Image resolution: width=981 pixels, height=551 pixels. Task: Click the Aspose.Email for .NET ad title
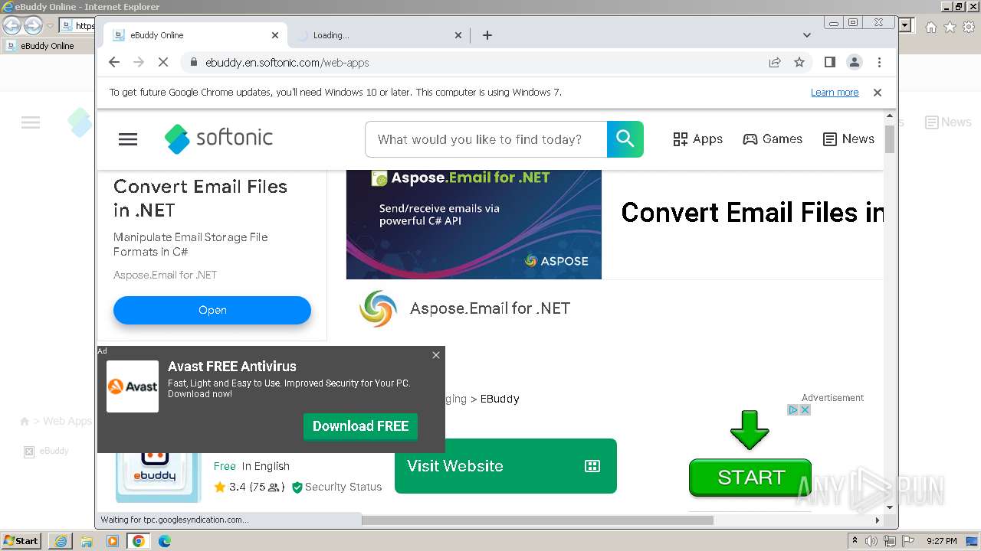[x=490, y=308]
